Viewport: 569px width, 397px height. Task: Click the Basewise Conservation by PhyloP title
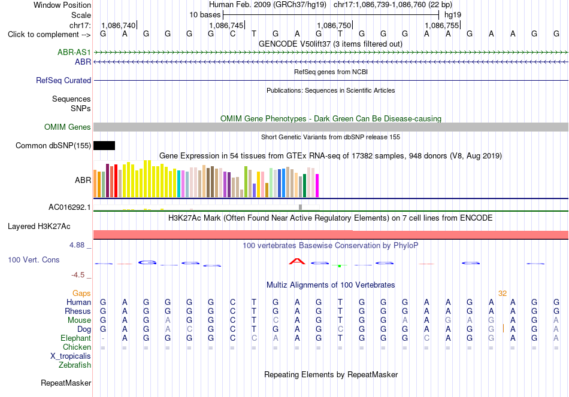point(331,245)
